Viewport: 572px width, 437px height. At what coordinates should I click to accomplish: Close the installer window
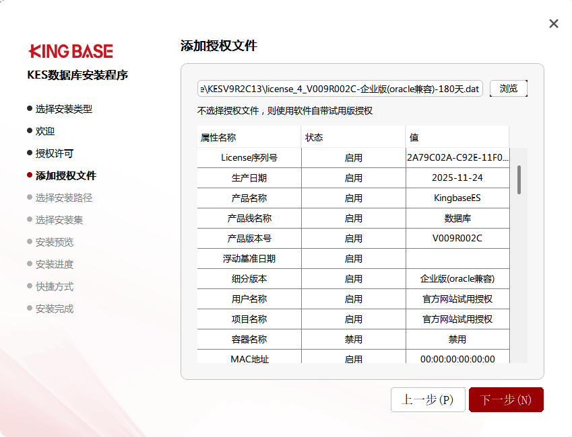pyautogui.click(x=554, y=24)
